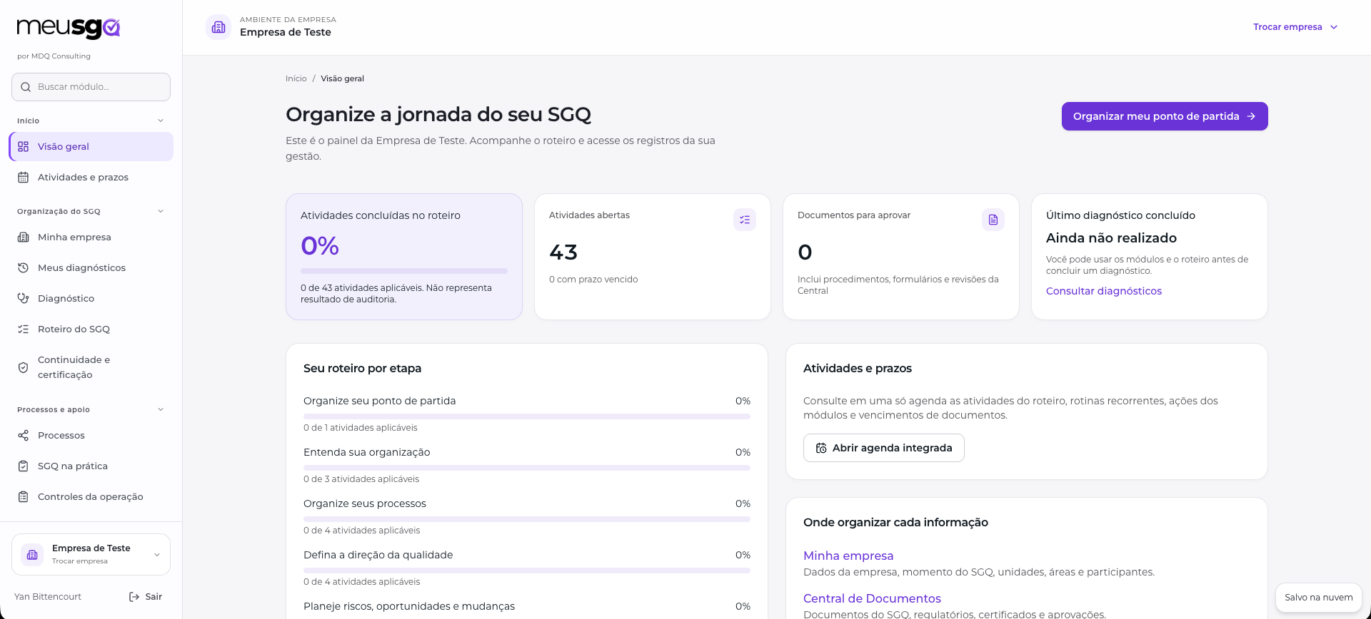Click the company building icon in header
The width and height of the screenshot is (1371, 619).
coord(219,27)
